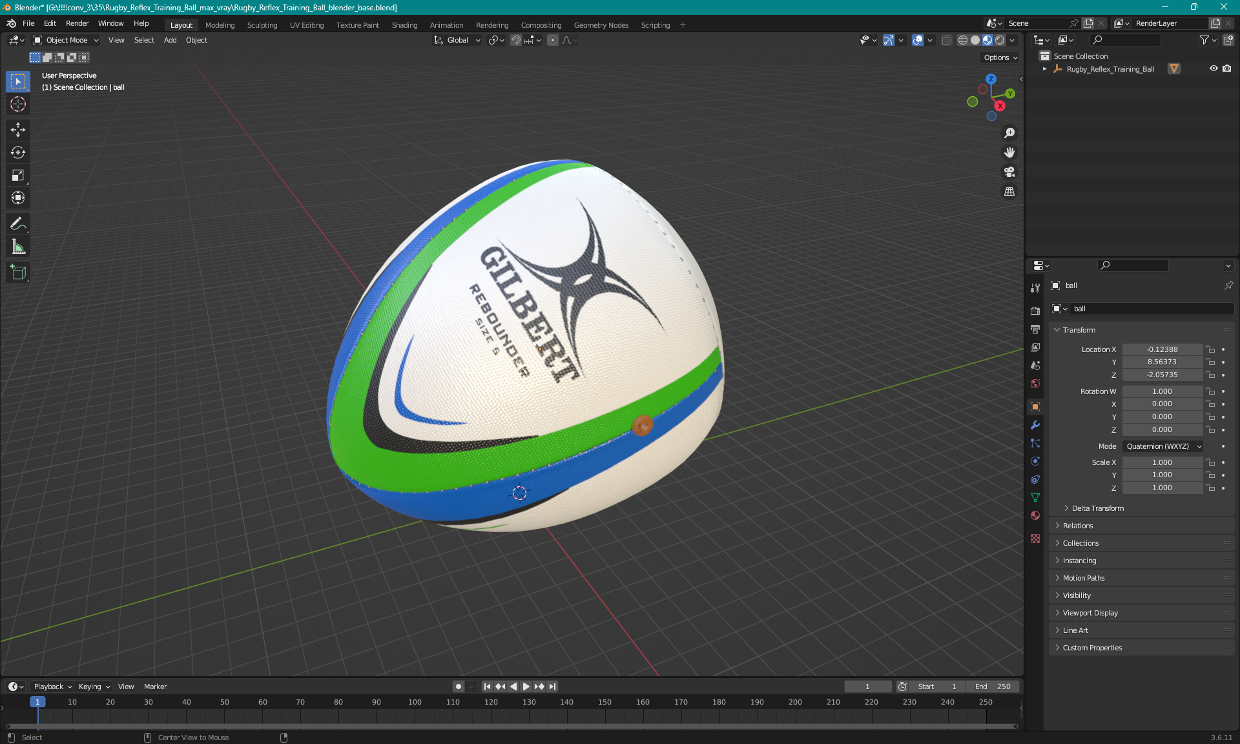
Task: Open the View Layer properties tab
Action: 1035,347
